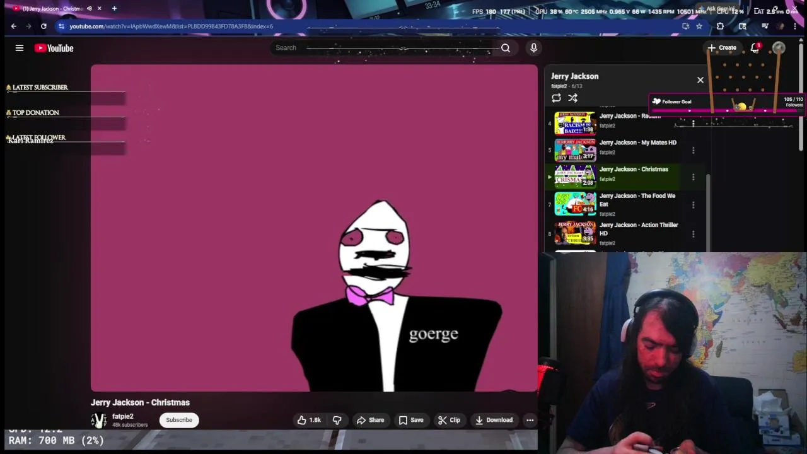Open options for My Mates HD row
The height and width of the screenshot is (454, 807).
tap(693, 150)
